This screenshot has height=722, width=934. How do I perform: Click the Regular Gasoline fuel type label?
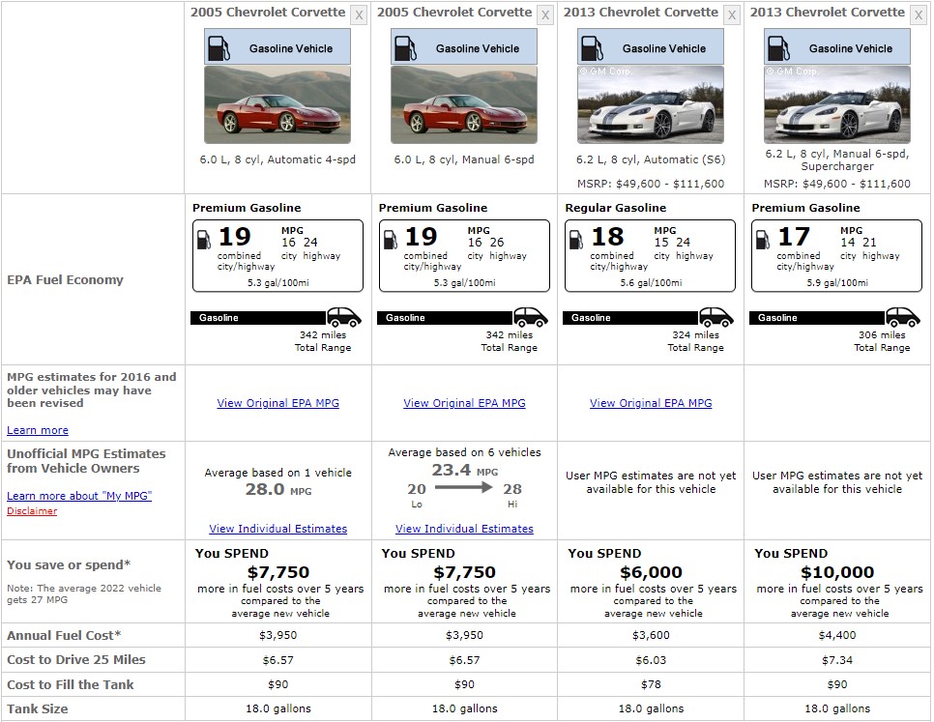[615, 208]
